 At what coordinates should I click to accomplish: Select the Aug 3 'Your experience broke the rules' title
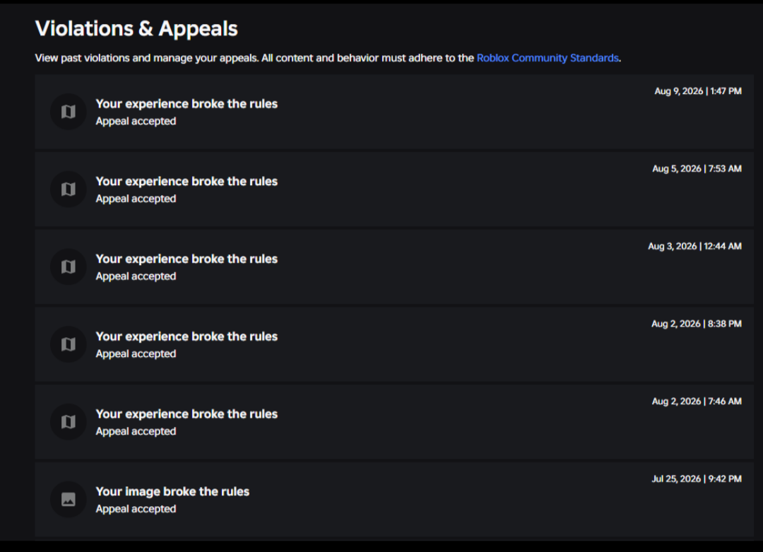(187, 259)
